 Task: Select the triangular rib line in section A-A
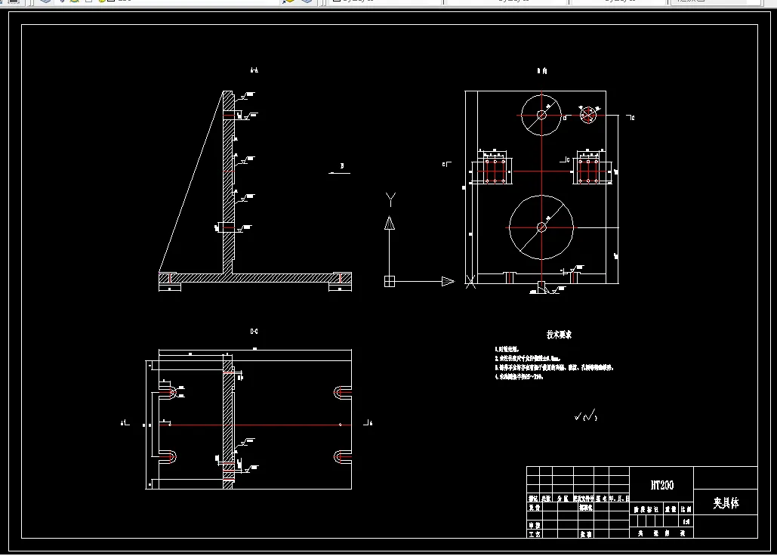pyautogui.click(x=191, y=181)
